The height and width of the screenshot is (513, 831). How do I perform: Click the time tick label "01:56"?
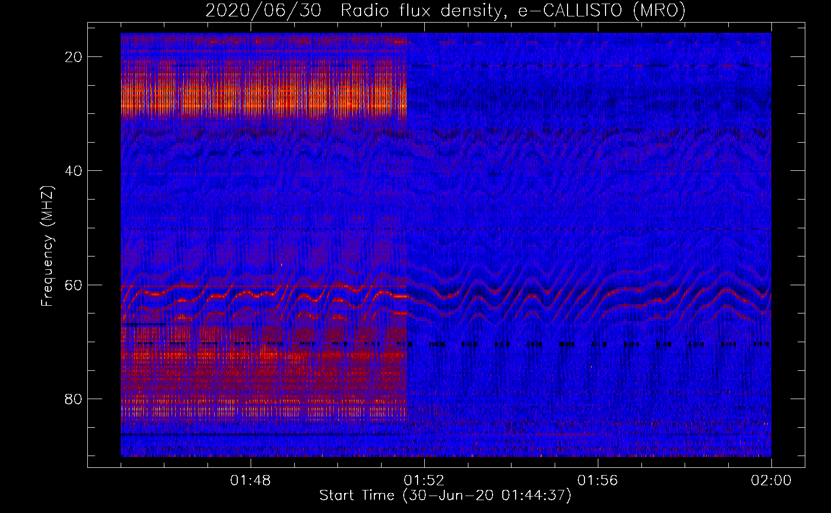pyautogui.click(x=598, y=481)
